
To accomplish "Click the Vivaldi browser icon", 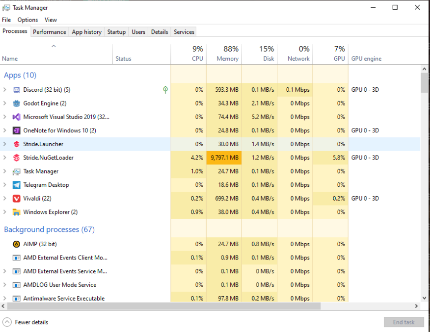I will point(17,199).
